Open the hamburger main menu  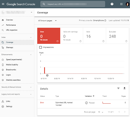(3, 4)
